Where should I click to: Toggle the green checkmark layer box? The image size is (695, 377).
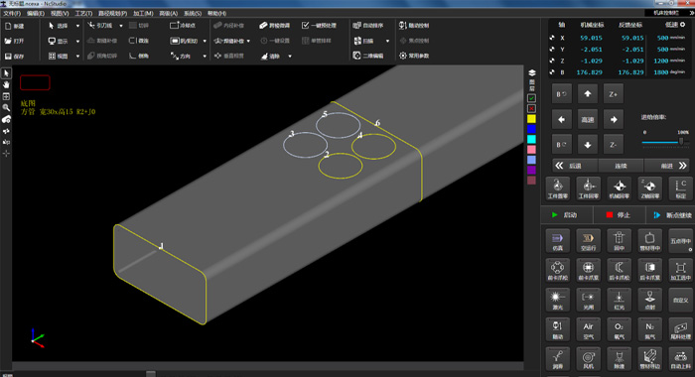pyautogui.click(x=531, y=98)
